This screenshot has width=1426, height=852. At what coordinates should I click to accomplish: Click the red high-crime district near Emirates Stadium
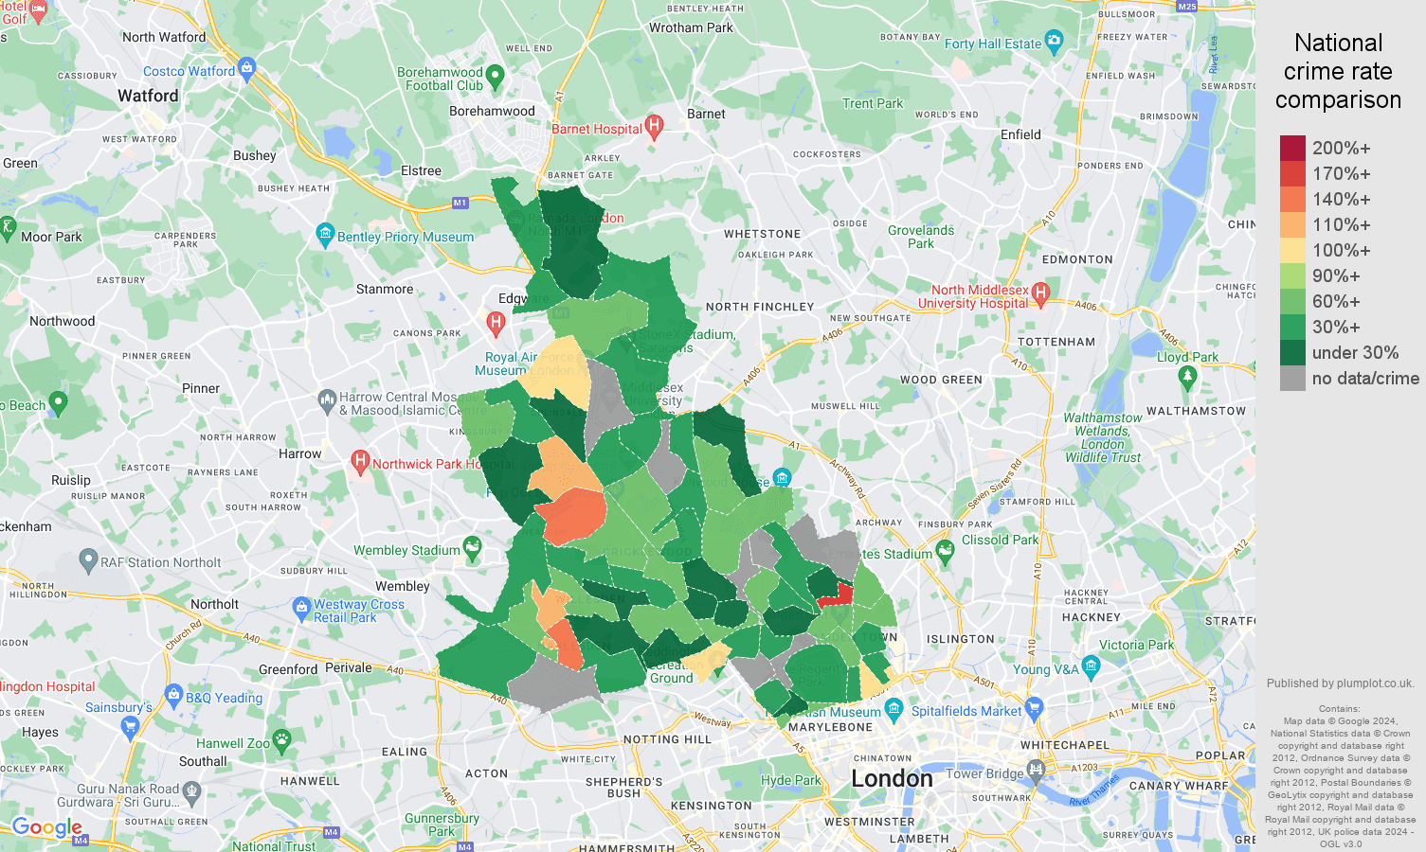(x=836, y=595)
